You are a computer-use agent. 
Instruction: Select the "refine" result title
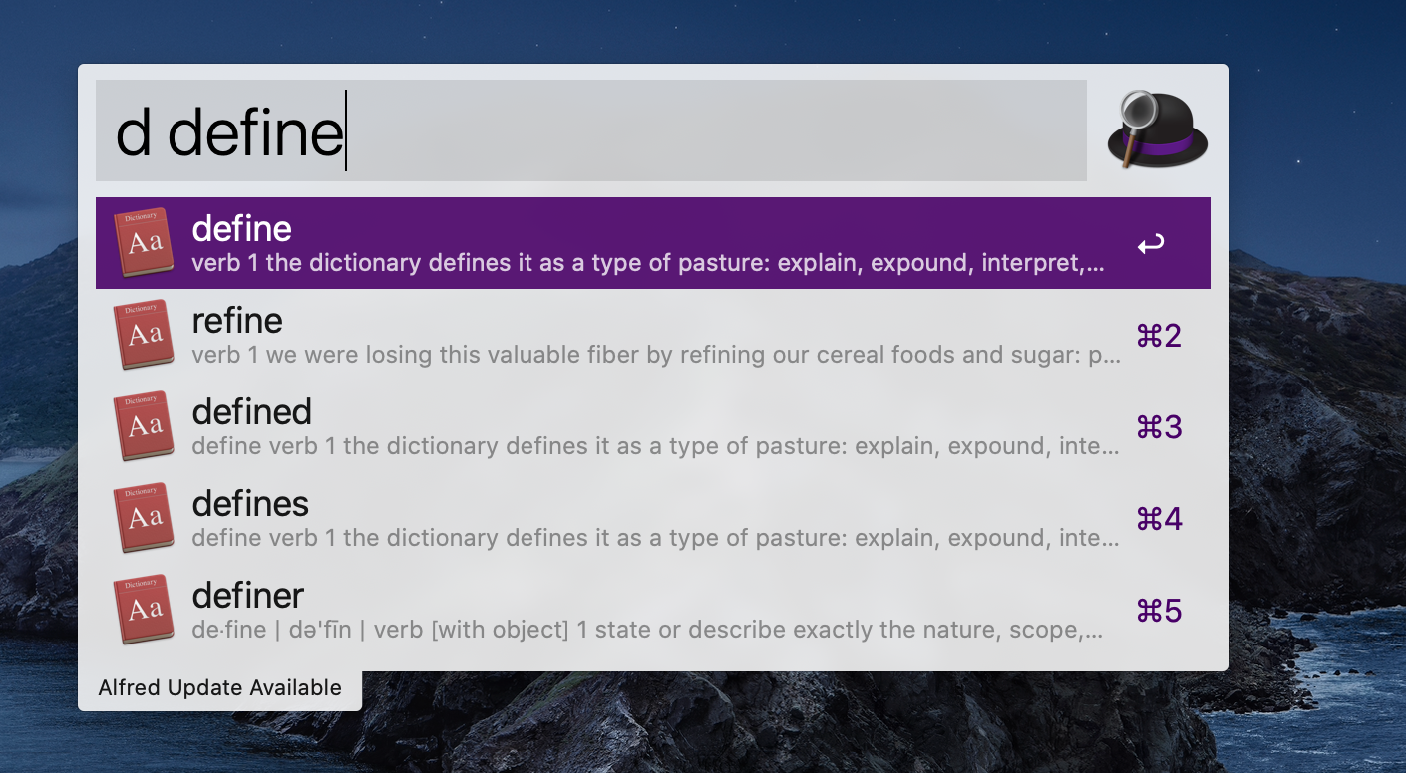pos(237,321)
